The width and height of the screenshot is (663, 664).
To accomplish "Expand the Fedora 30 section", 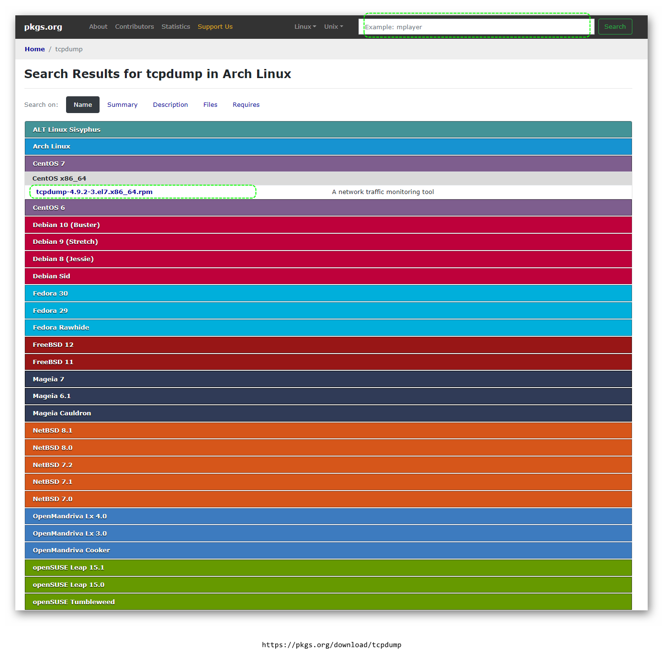I will point(328,293).
